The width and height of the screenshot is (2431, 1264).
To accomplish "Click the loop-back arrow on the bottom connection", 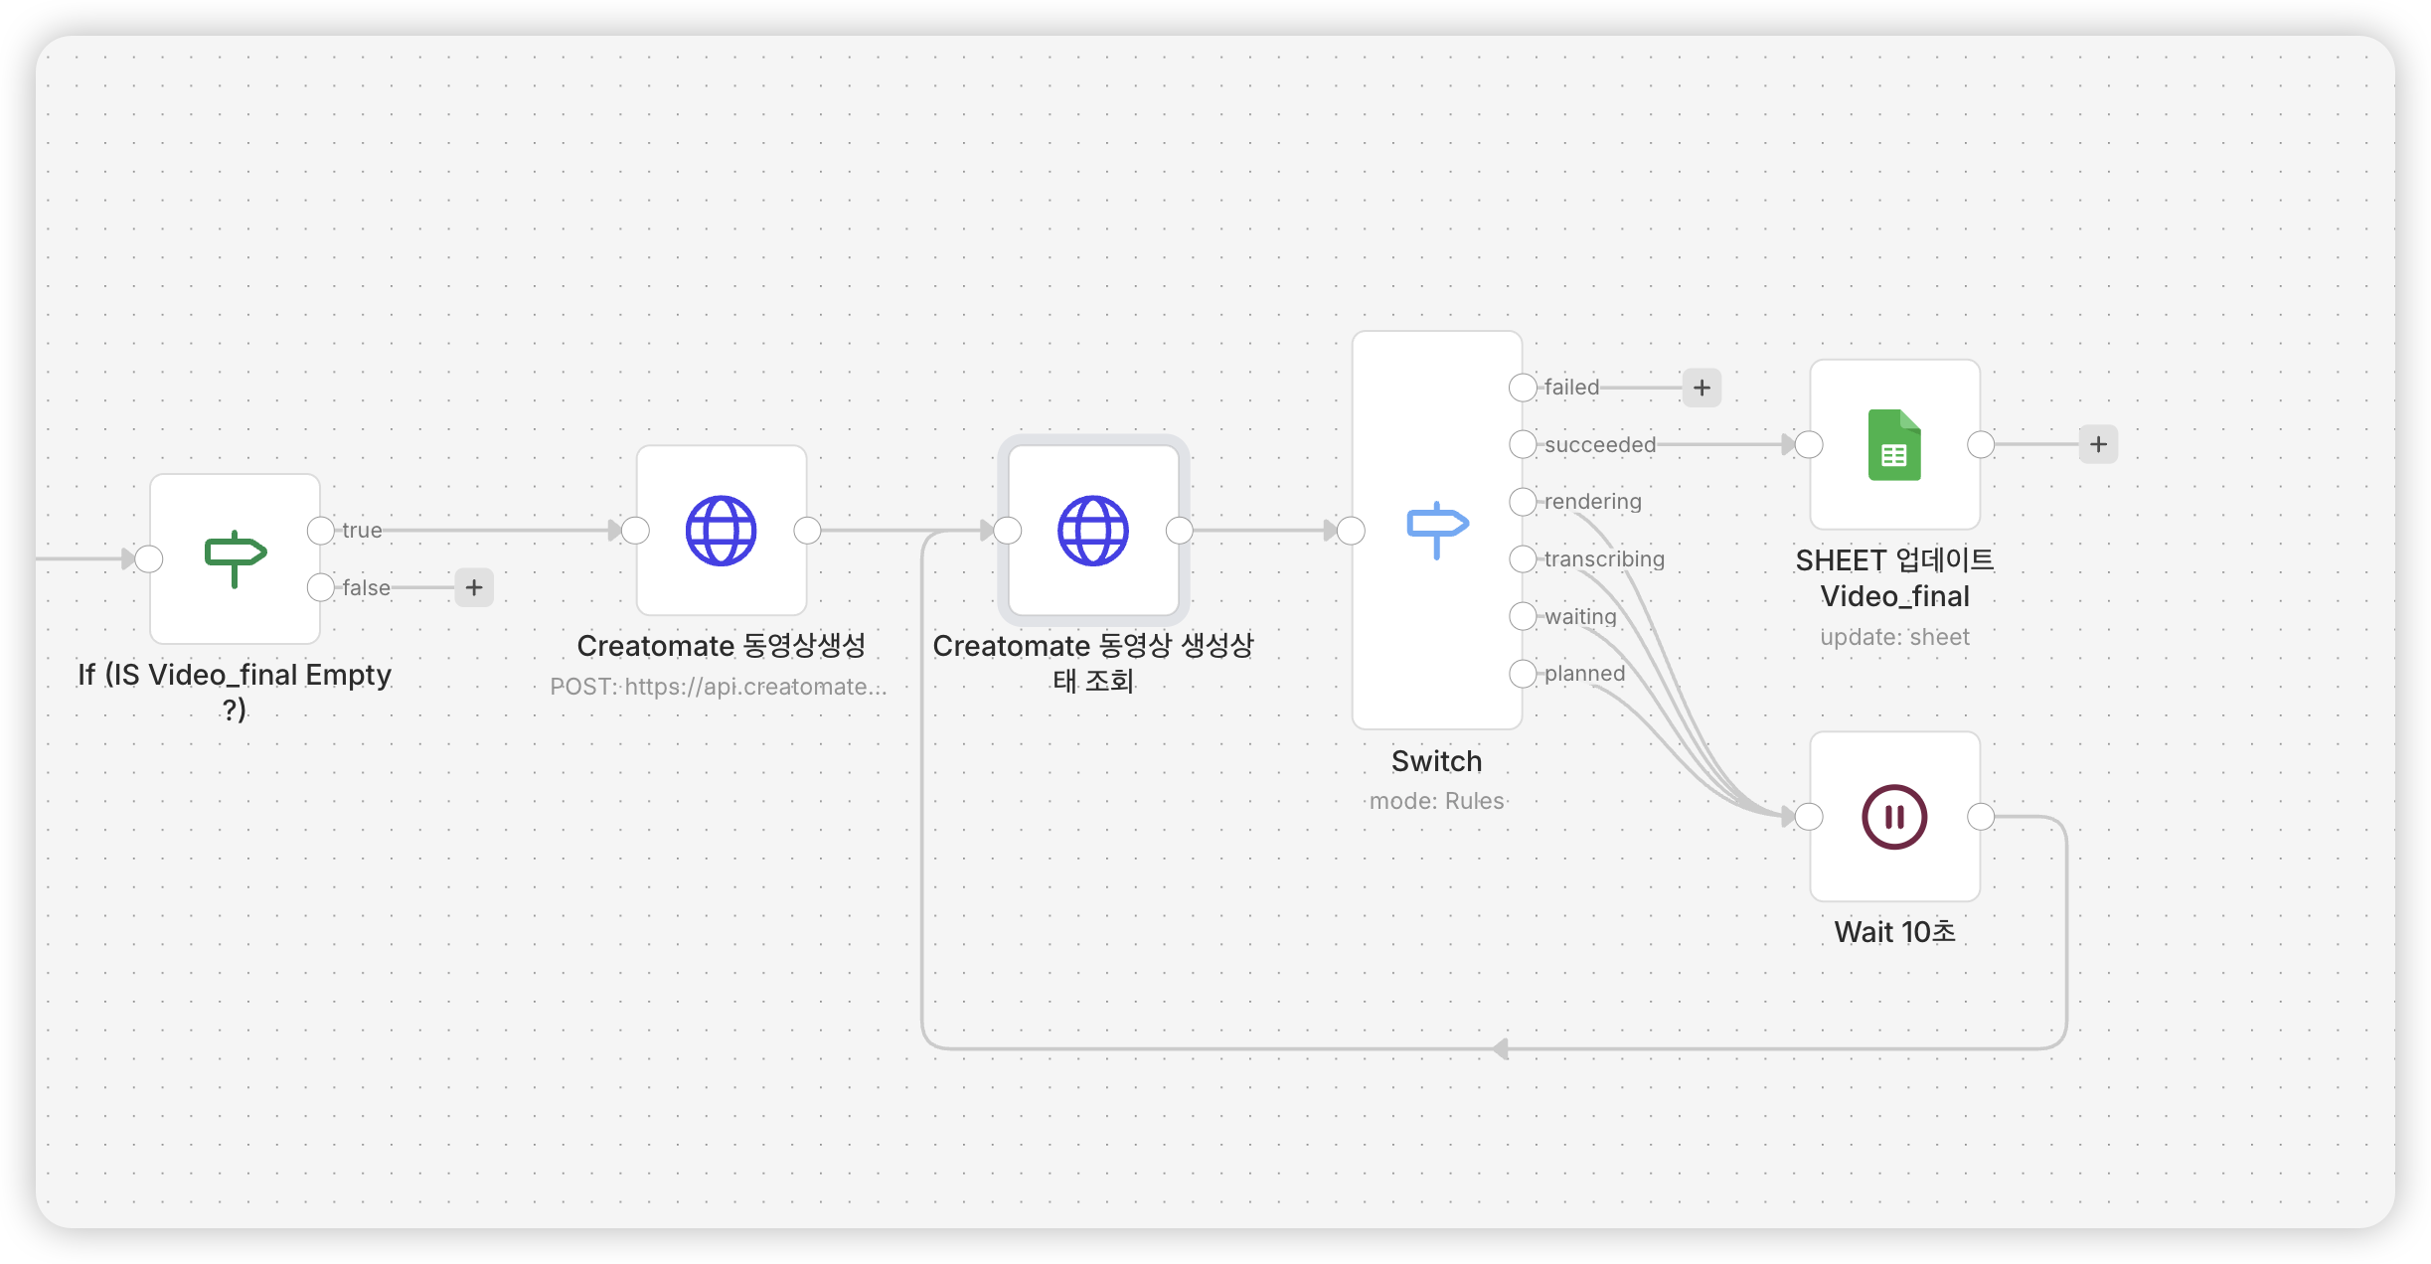I will 1501,1048.
